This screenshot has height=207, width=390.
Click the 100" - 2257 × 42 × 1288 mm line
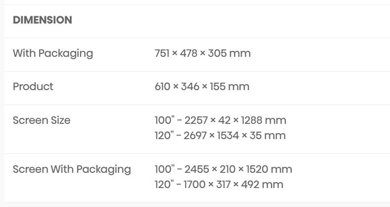click(x=220, y=120)
